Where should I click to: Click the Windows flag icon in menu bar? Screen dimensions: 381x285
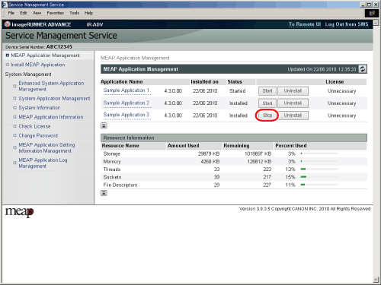(372, 13)
